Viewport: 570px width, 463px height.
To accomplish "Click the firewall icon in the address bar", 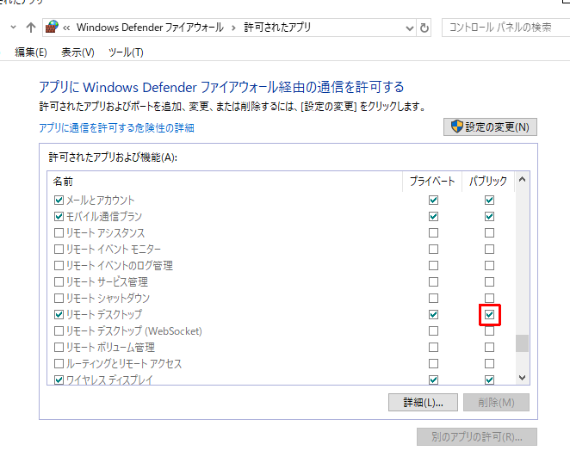I will click(x=52, y=28).
